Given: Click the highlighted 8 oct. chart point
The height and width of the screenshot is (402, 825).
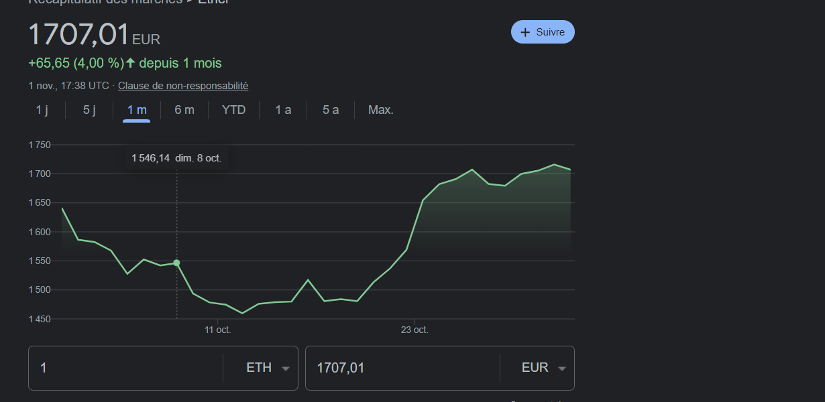Looking at the screenshot, I should coord(176,263).
